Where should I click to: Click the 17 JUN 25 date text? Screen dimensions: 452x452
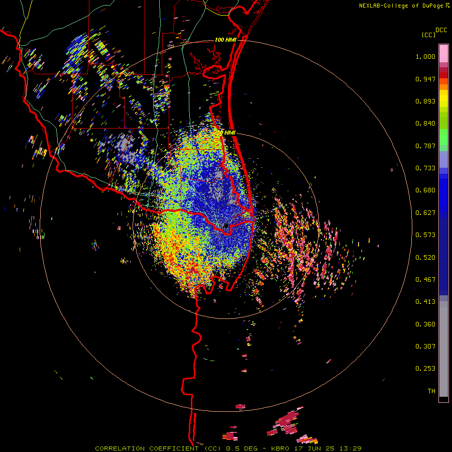tap(314, 448)
